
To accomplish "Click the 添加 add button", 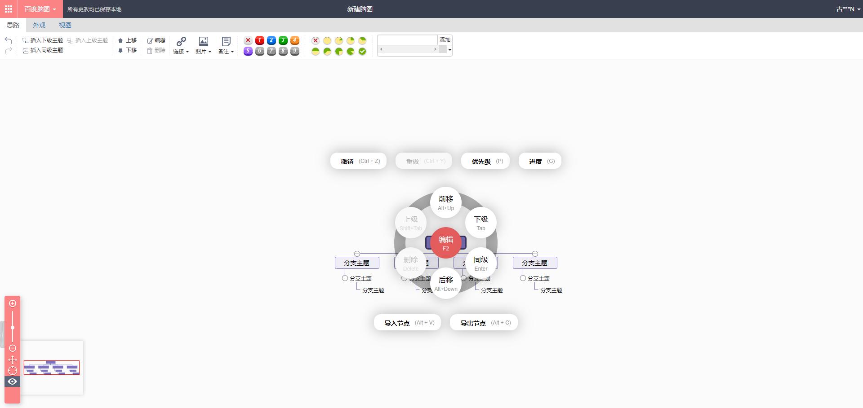I will coord(444,40).
